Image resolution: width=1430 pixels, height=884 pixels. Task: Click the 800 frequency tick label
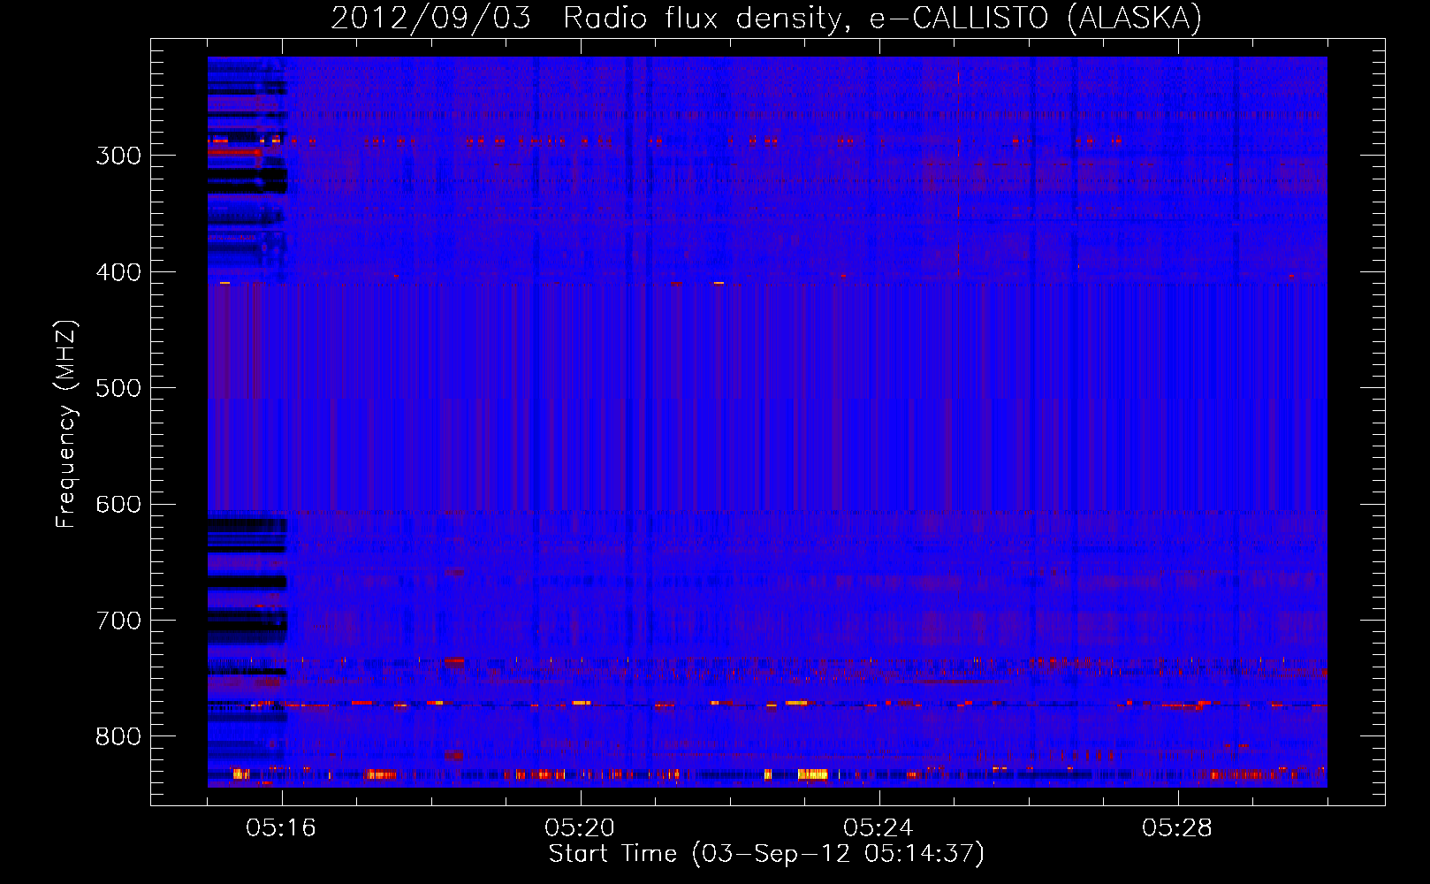[118, 736]
